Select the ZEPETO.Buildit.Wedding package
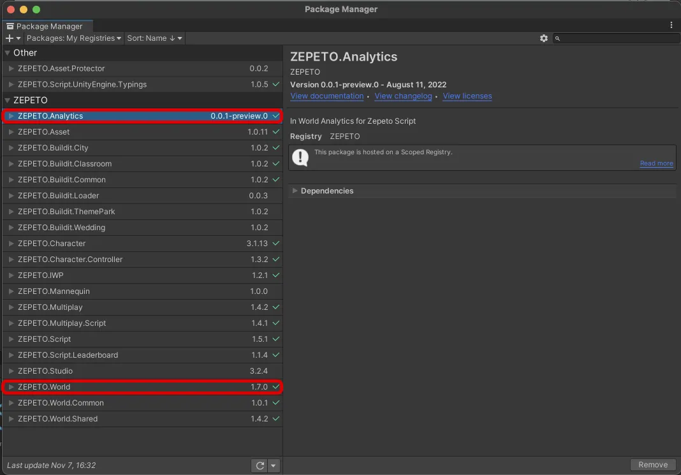Image resolution: width=681 pixels, height=475 pixels. [142, 228]
